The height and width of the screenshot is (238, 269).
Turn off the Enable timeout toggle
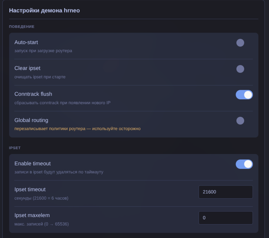[x=244, y=164]
